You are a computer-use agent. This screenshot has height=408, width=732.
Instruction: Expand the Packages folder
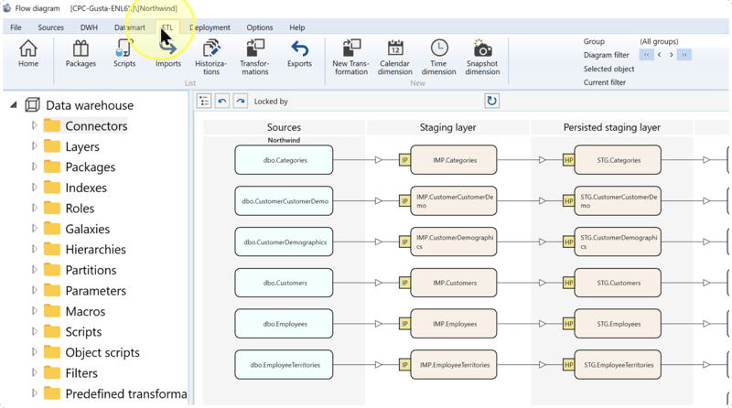point(34,166)
